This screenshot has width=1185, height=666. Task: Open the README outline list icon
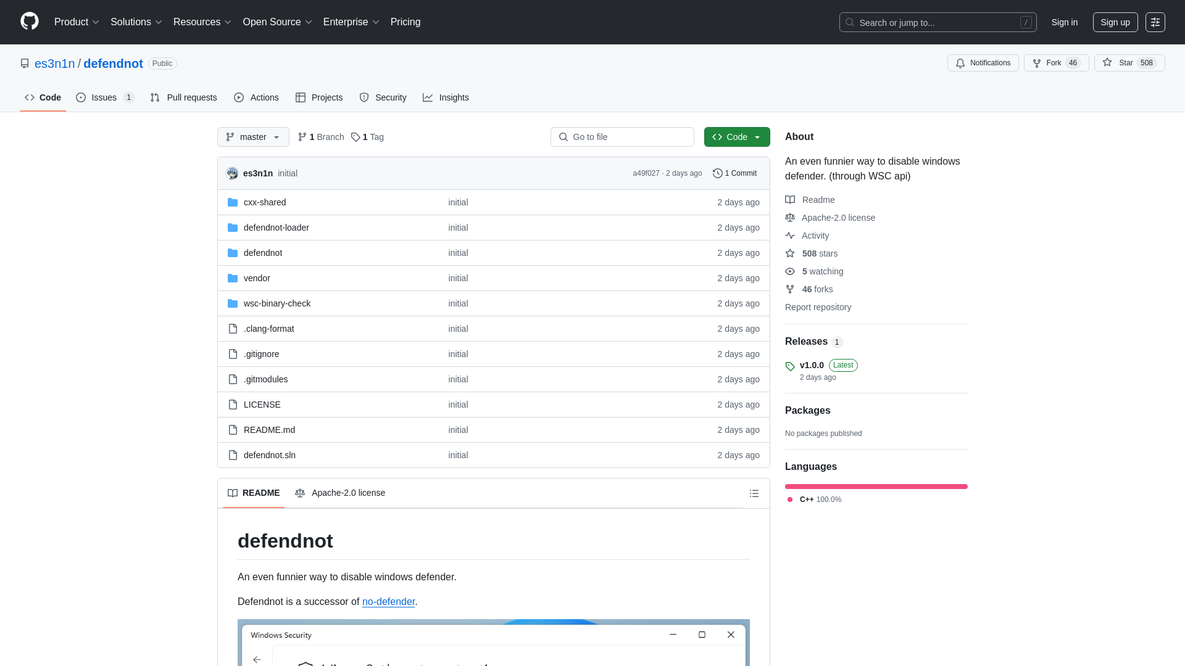[754, 493]
